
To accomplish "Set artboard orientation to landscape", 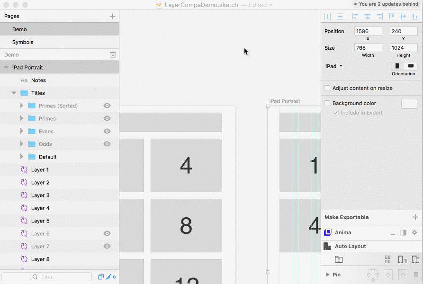I will (411, 66).
